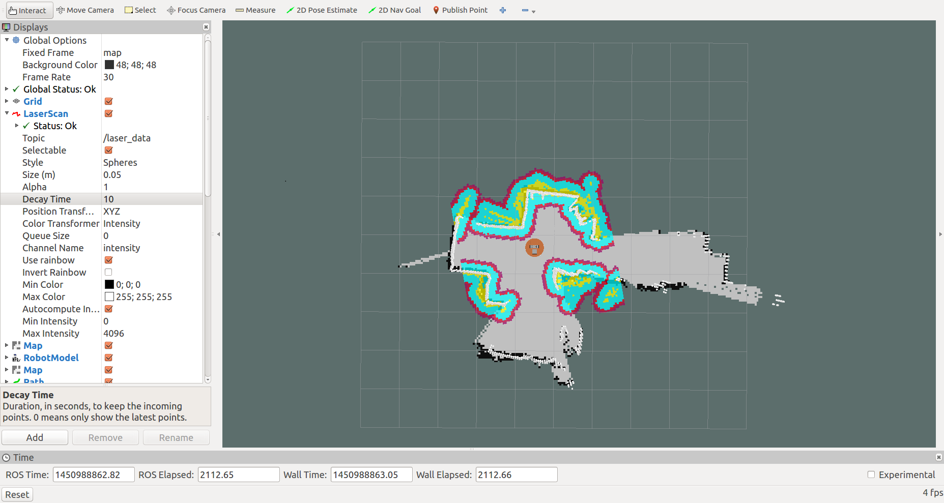Image resolution: width=944 pixels, height=503 pixels.
Task: Activate the Focus Camera tool
Action: pyautogui.click(x=196, y=10)
